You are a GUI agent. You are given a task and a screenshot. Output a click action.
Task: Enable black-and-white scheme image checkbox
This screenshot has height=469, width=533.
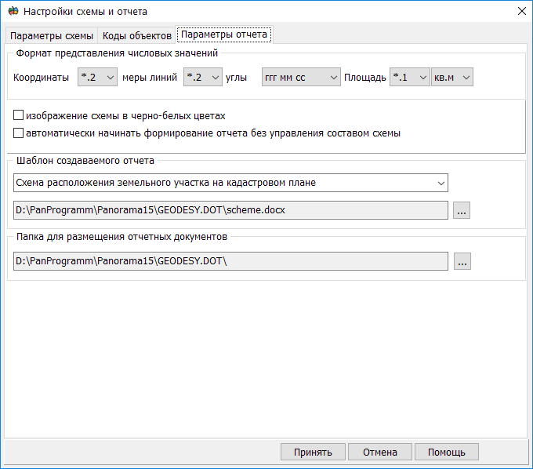click(20, 115)
